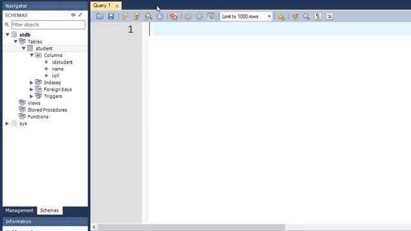This screenshot has height=231, width=411.
Task: Toggle word wrapping in editor
Action: [329, 17]
